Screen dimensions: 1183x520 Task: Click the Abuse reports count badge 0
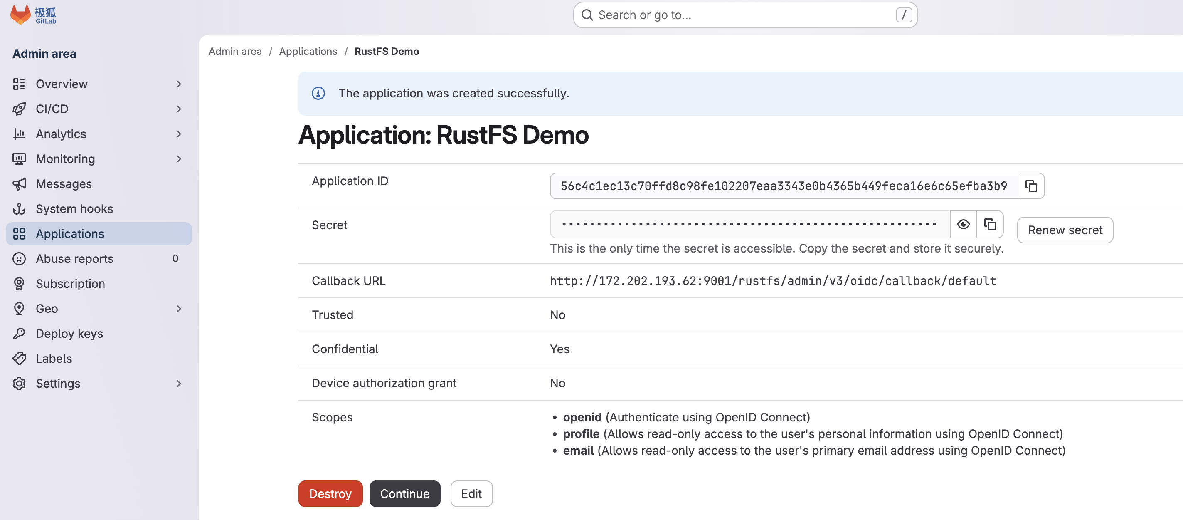click(175, 258)
